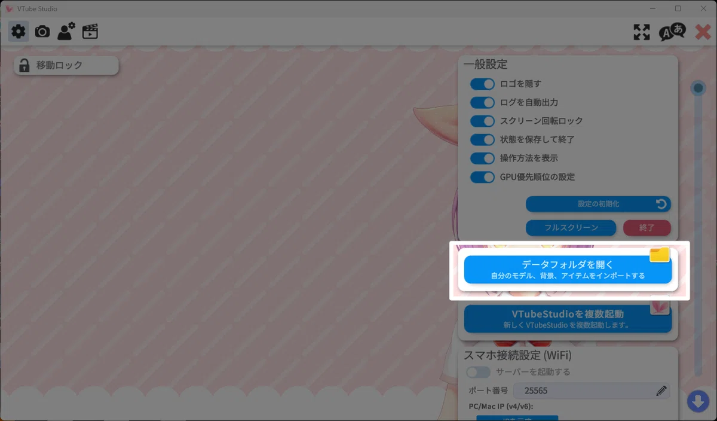Image resolution: width=717 pixels, height=421 pixels.
Task: Click the ポート番号 label
Action: [x=488, y=391]
